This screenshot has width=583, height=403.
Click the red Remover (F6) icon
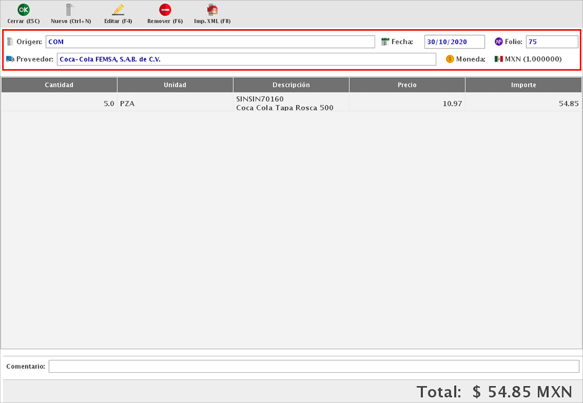[x=165, y=10]
